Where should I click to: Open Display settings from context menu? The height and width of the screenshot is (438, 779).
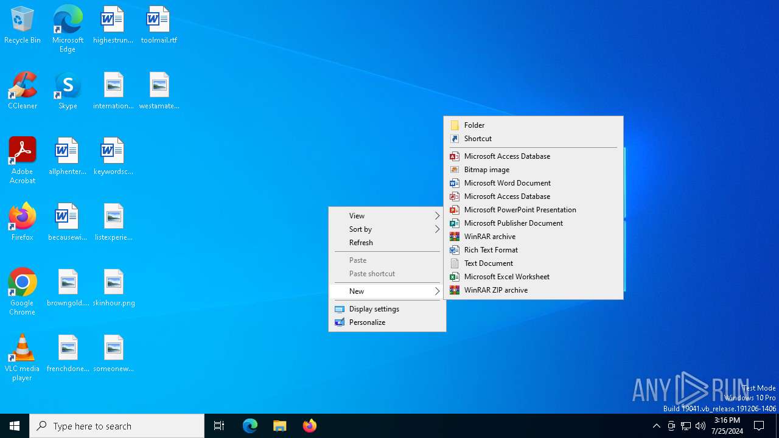pos(387,309)
